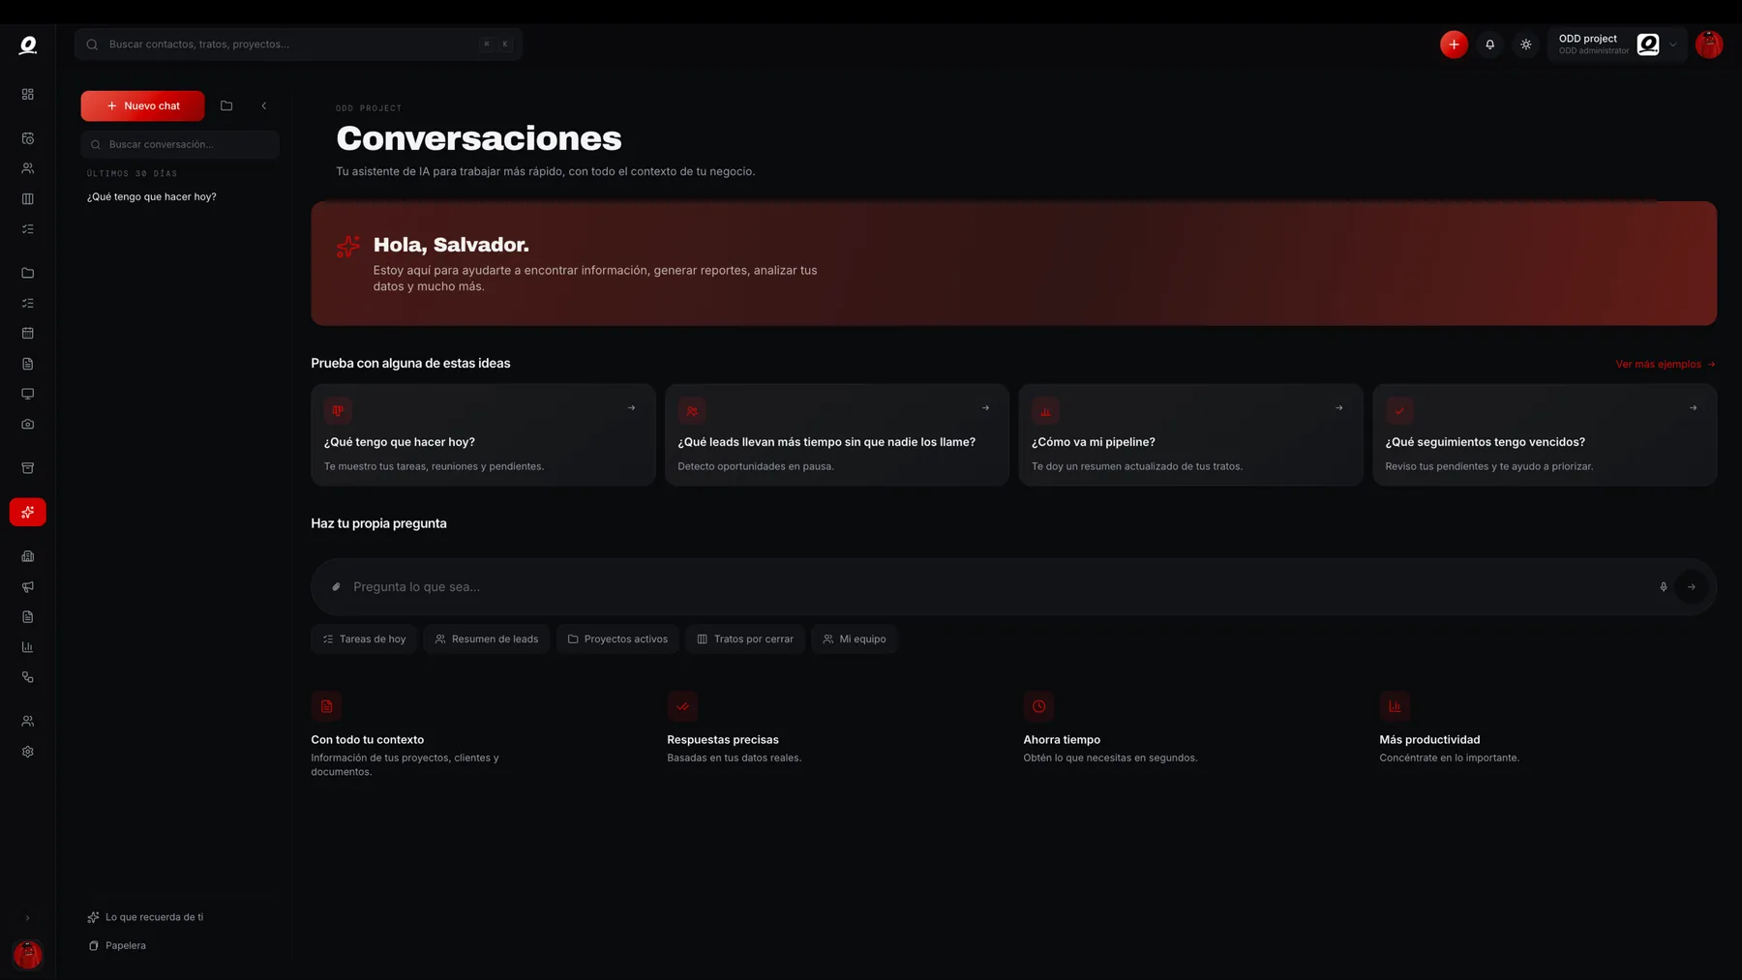Collapse the chat list panel chevron
This screenshot has width=1742, height=980.
pos(264,105)
